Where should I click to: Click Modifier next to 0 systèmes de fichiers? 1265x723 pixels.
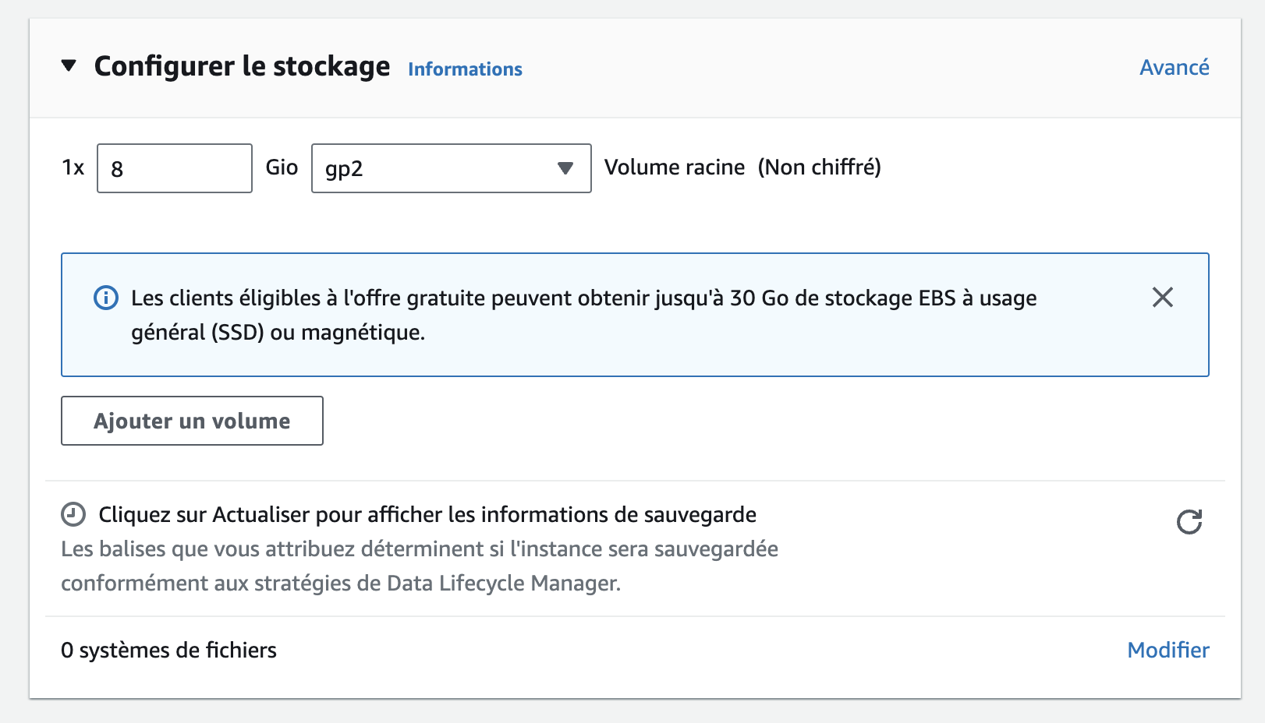pyautogui.click(x=1168, y=650)
